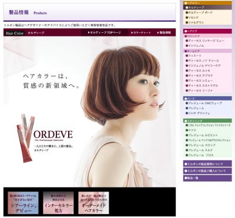Open オルディーブ ボーテ product link
The width and height of the screenshot is (235, 218).
(199, 12)
